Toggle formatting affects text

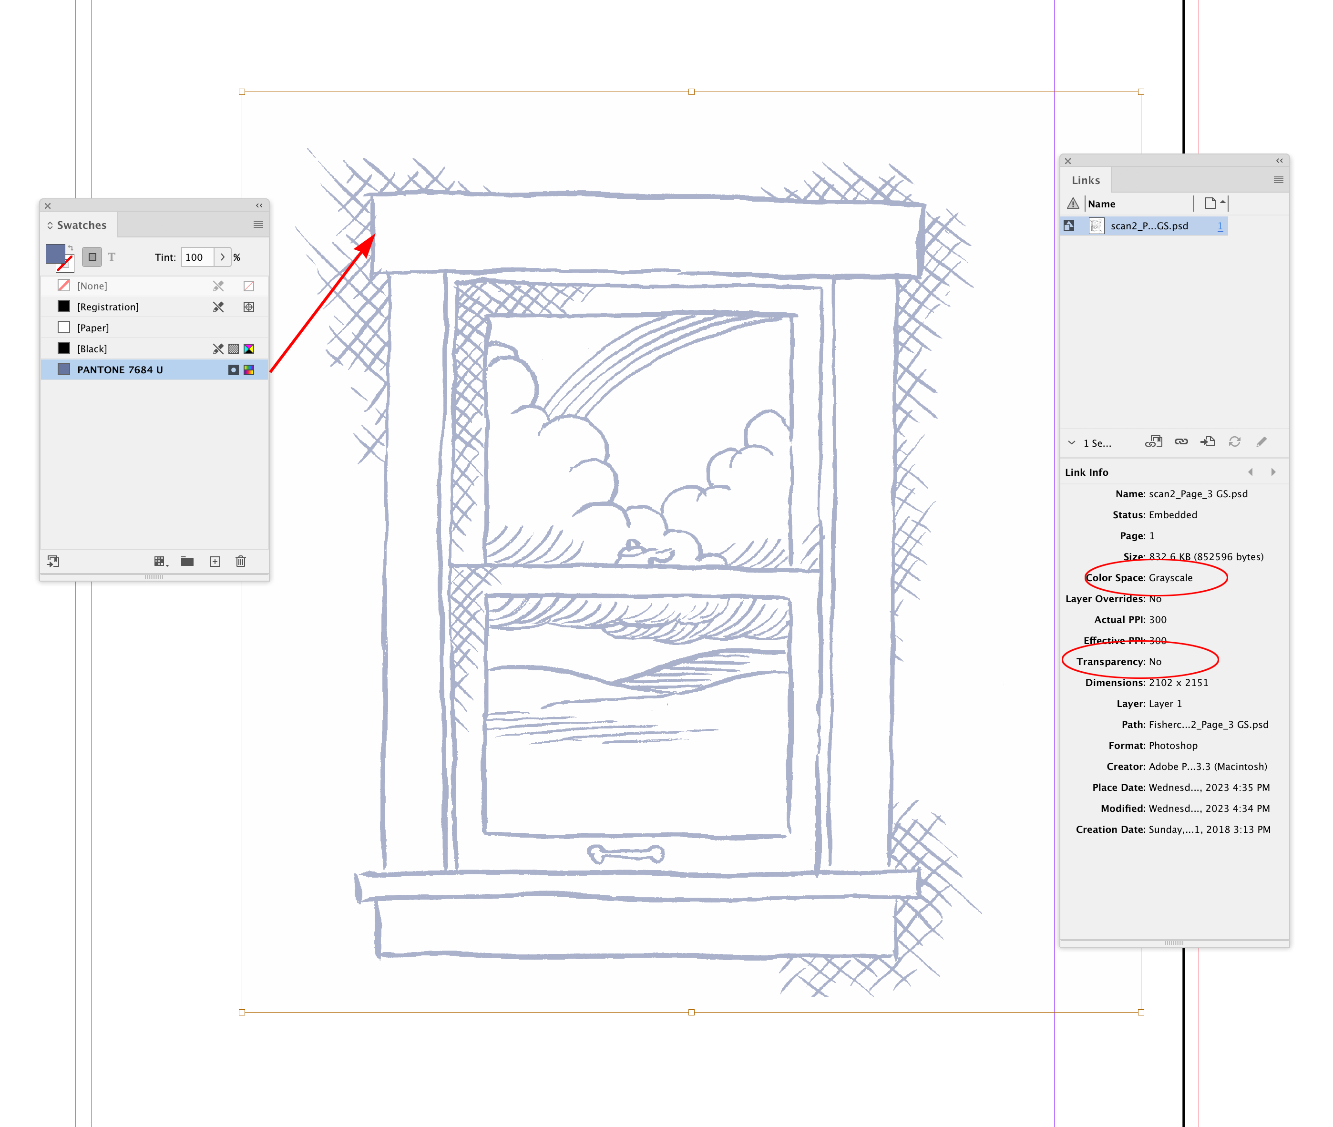[112, 257]
